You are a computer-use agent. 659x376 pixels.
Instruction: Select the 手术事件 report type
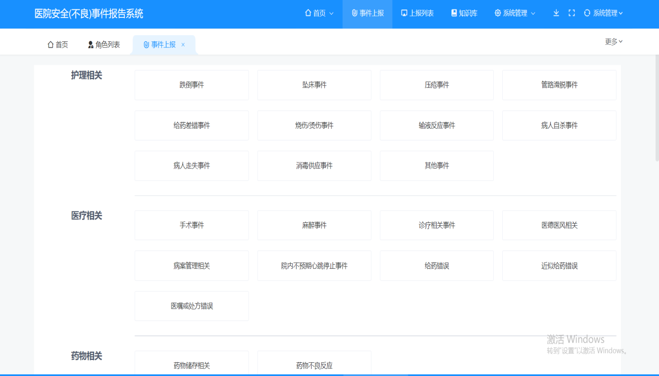tap(191, 225)
